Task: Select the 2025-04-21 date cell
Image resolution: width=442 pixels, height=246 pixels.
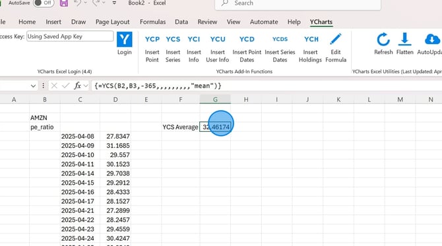Action: point(80,210)
